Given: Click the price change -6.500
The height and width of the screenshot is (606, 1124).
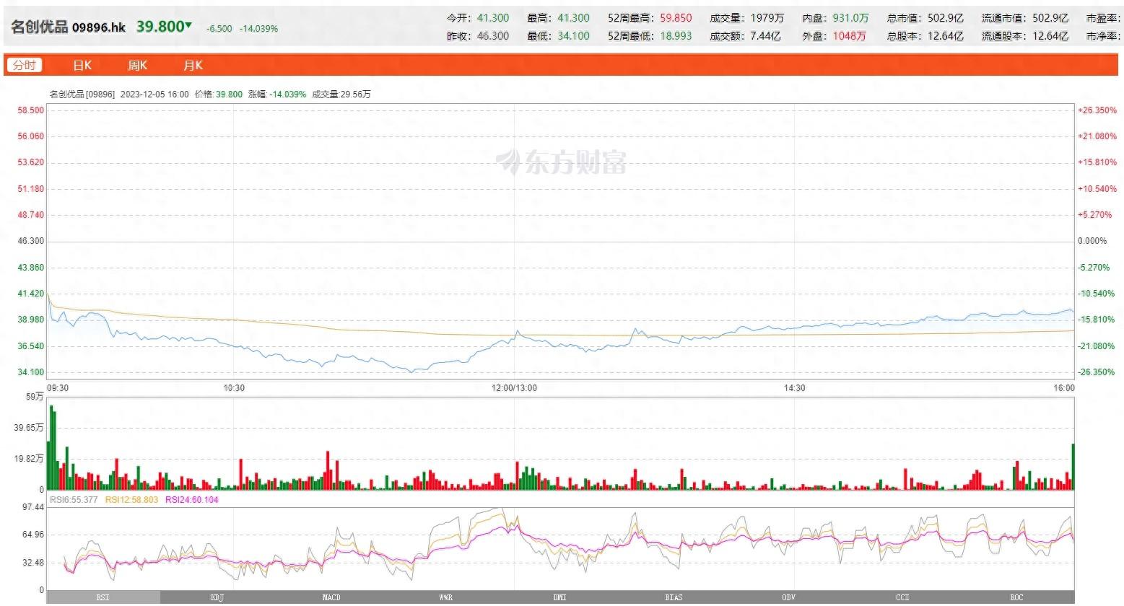Looking at the screenshot, I should 219,29.
